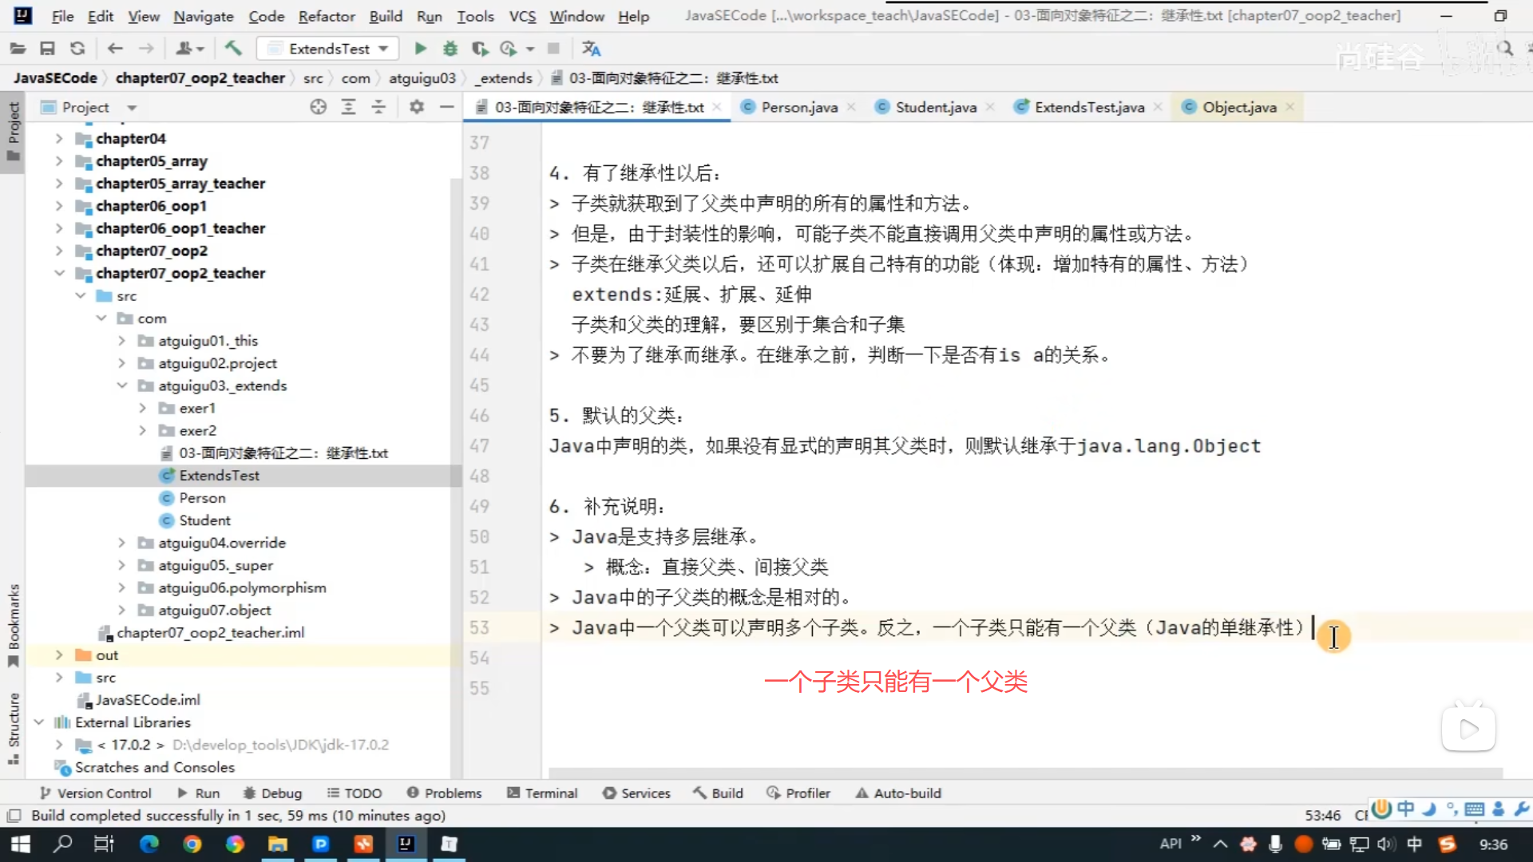Click the editor horizontal scrollbar
The width and height of the screenshot is (1533, 862).
[1024, 773]
